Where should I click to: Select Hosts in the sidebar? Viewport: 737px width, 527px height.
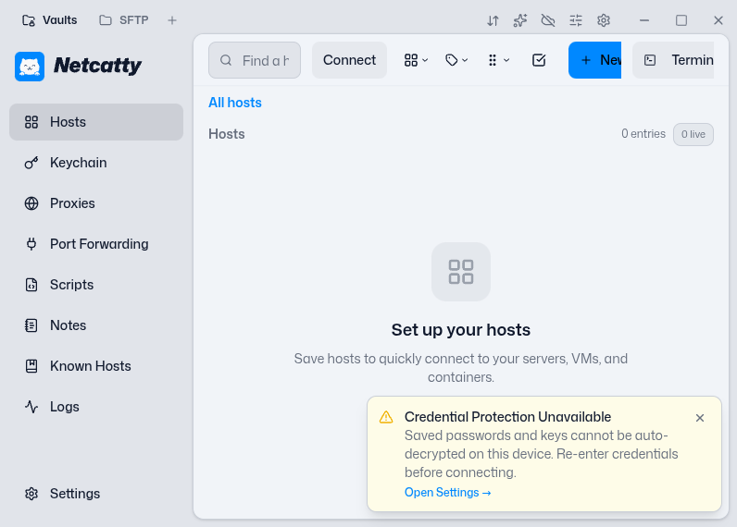(x=96, y=122)
